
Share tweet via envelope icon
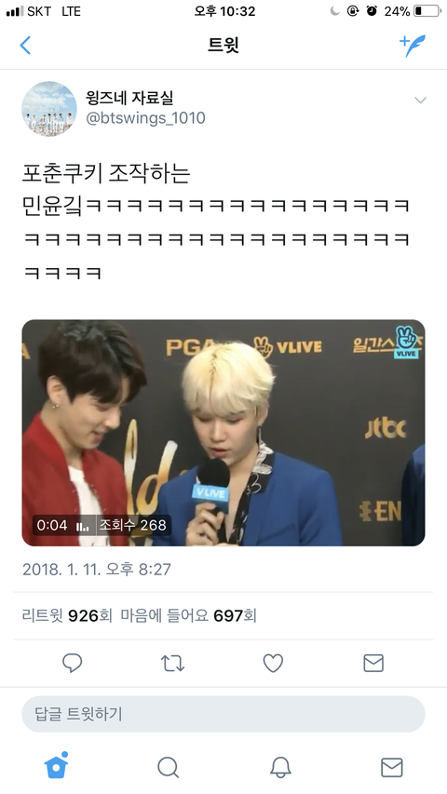click(x=373, y=663)
